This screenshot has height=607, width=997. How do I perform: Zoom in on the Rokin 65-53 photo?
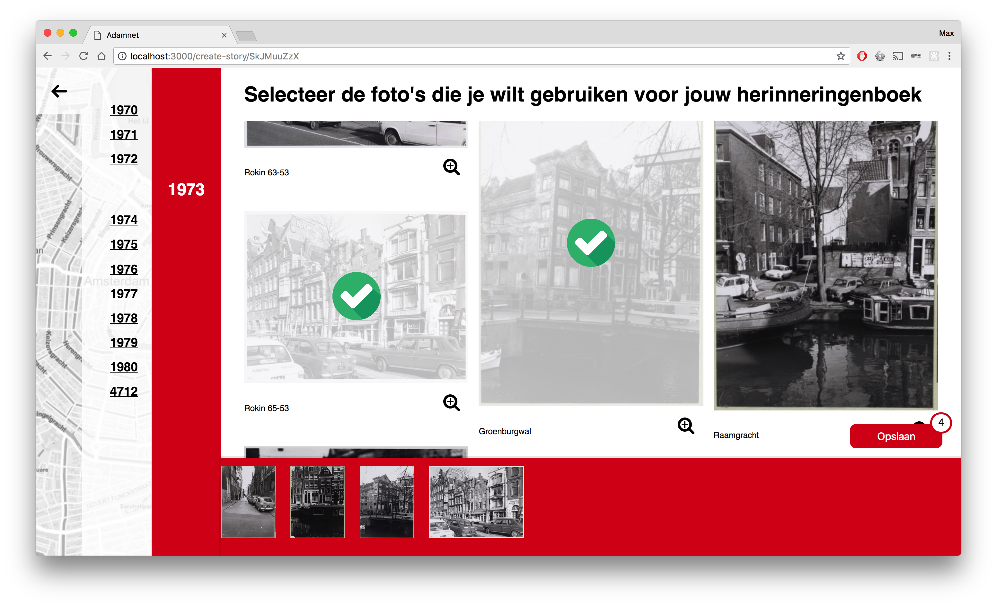click(451, 403)
